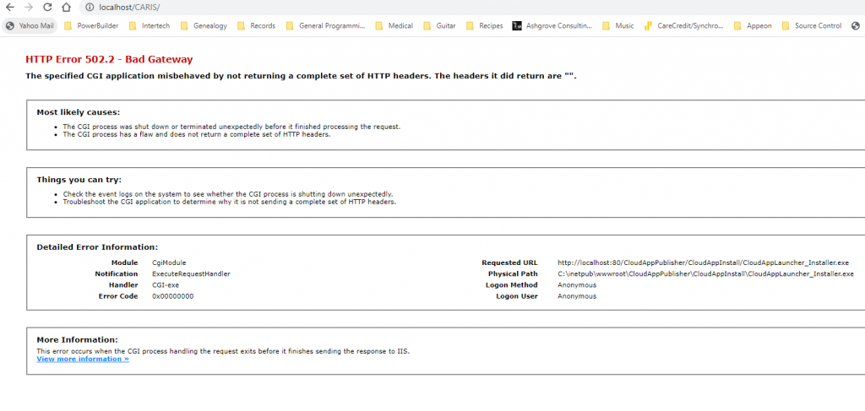Viewport: 865px width, 411px height.
Task: Click the View more information link
Action: click(83, 359)
